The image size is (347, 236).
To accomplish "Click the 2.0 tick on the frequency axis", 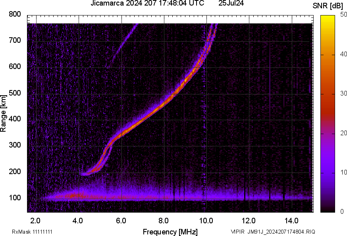I will pos(36,220).
